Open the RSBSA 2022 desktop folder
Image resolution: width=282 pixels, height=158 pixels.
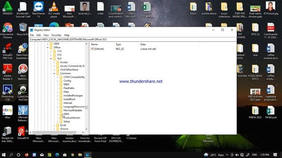click(255, 112)
